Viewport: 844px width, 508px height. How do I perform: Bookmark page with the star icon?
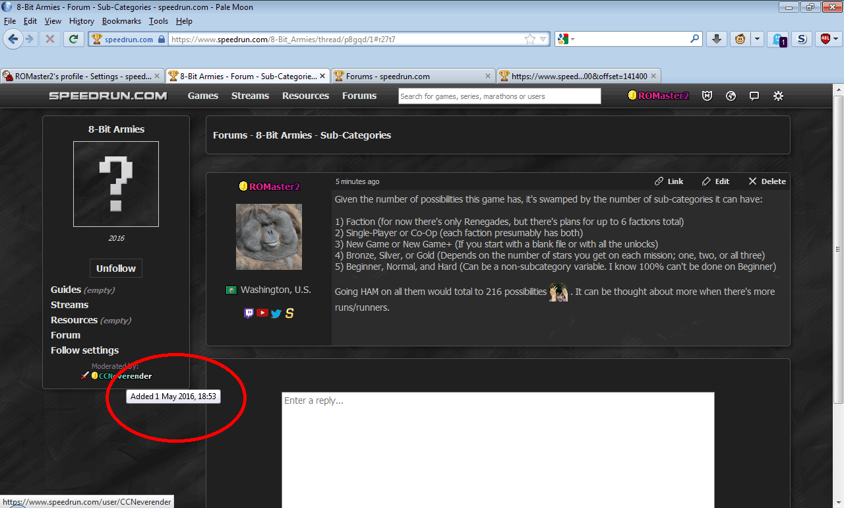coord(529,39)
